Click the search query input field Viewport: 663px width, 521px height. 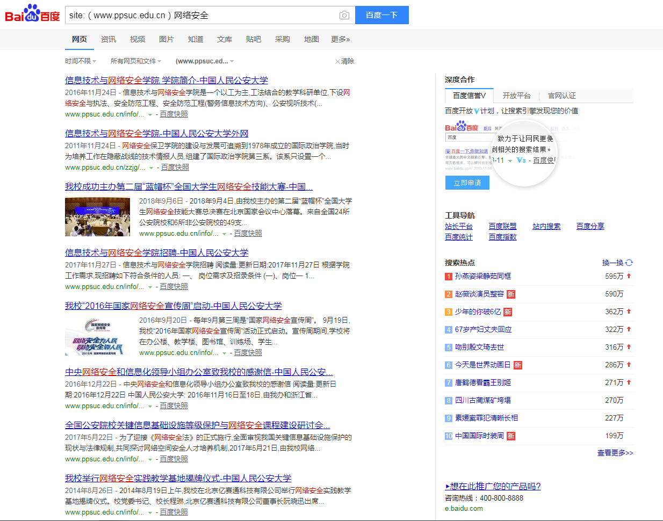(x=201, y=15)
